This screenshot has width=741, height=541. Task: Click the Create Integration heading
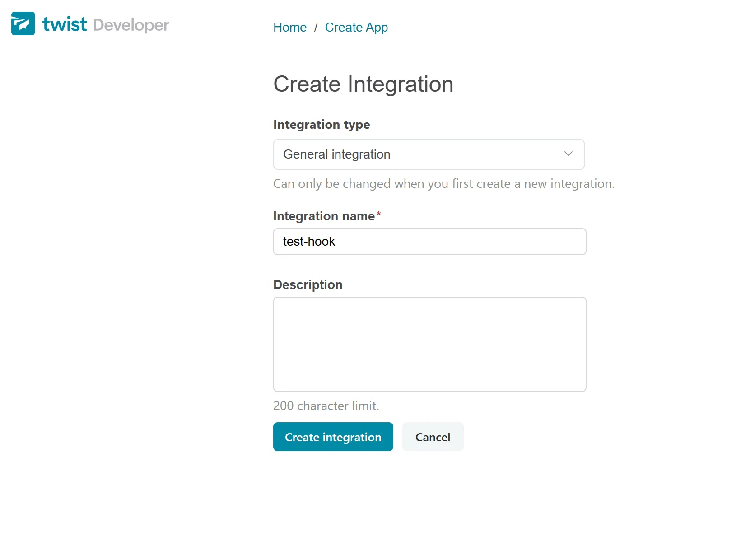[x=363, y=84]
